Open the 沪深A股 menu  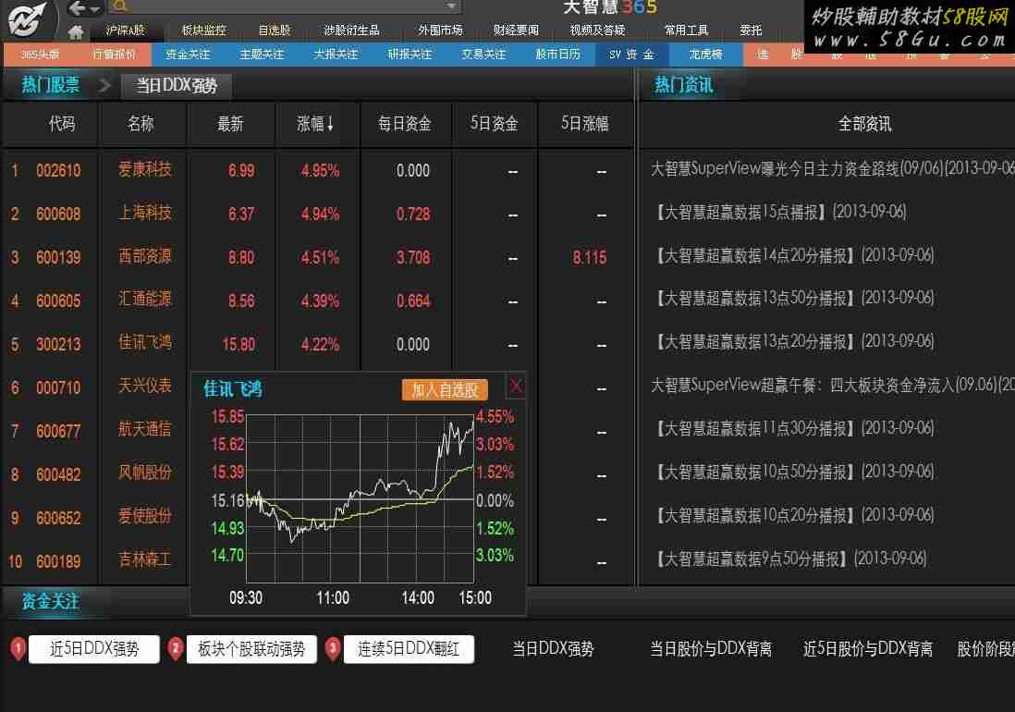pos(126,31)
